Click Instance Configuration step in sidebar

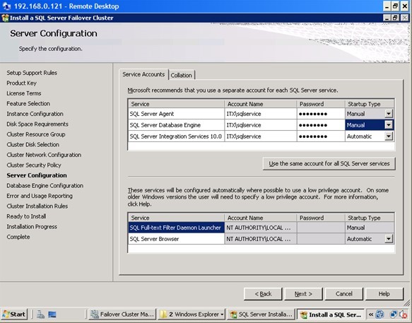[35, 114]
